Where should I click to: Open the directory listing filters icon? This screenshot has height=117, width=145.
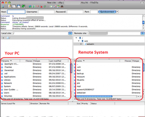click(x=51, y=6)
